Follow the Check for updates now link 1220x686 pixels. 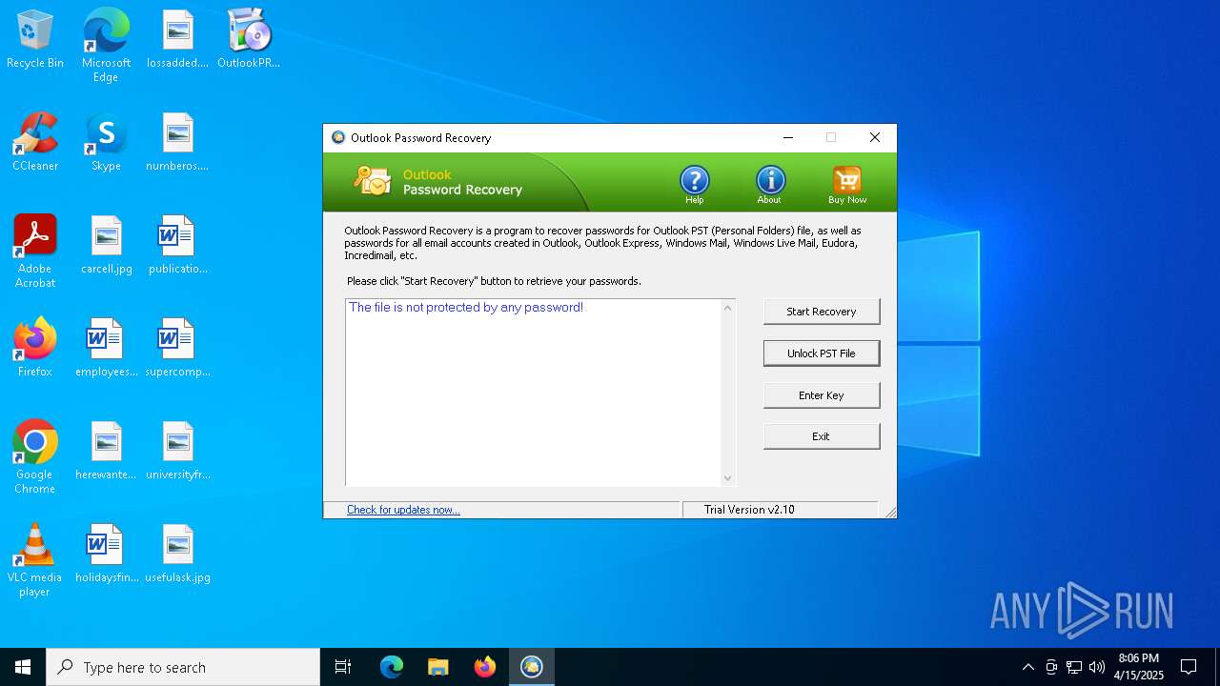point(403,510)
